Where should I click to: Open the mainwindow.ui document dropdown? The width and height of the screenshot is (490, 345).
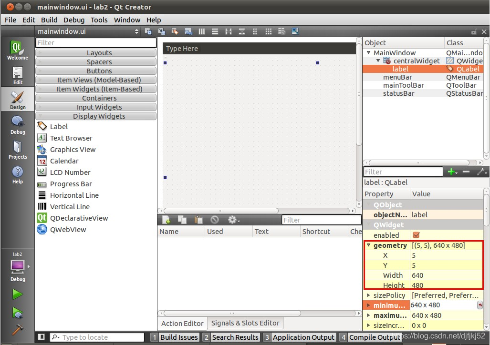(x=88, y=31)
